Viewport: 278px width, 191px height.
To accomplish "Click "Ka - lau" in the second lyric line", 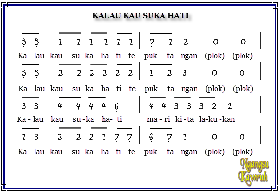I will click(x=32, y=88).
